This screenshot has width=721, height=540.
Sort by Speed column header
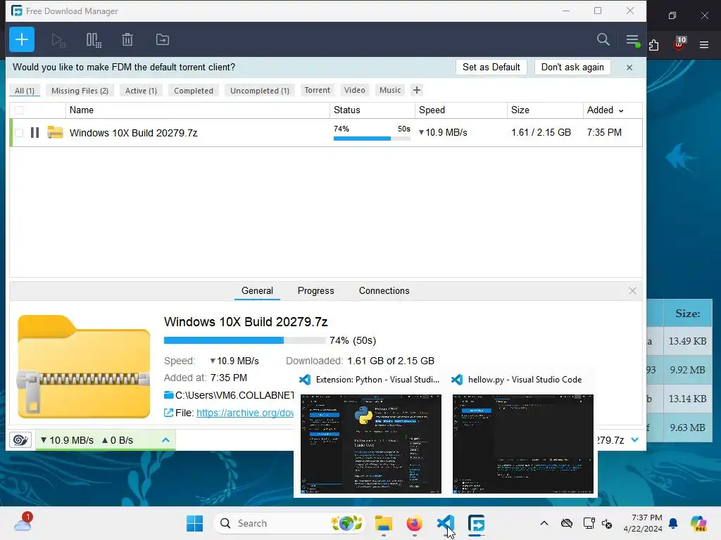tap(461, 110)
